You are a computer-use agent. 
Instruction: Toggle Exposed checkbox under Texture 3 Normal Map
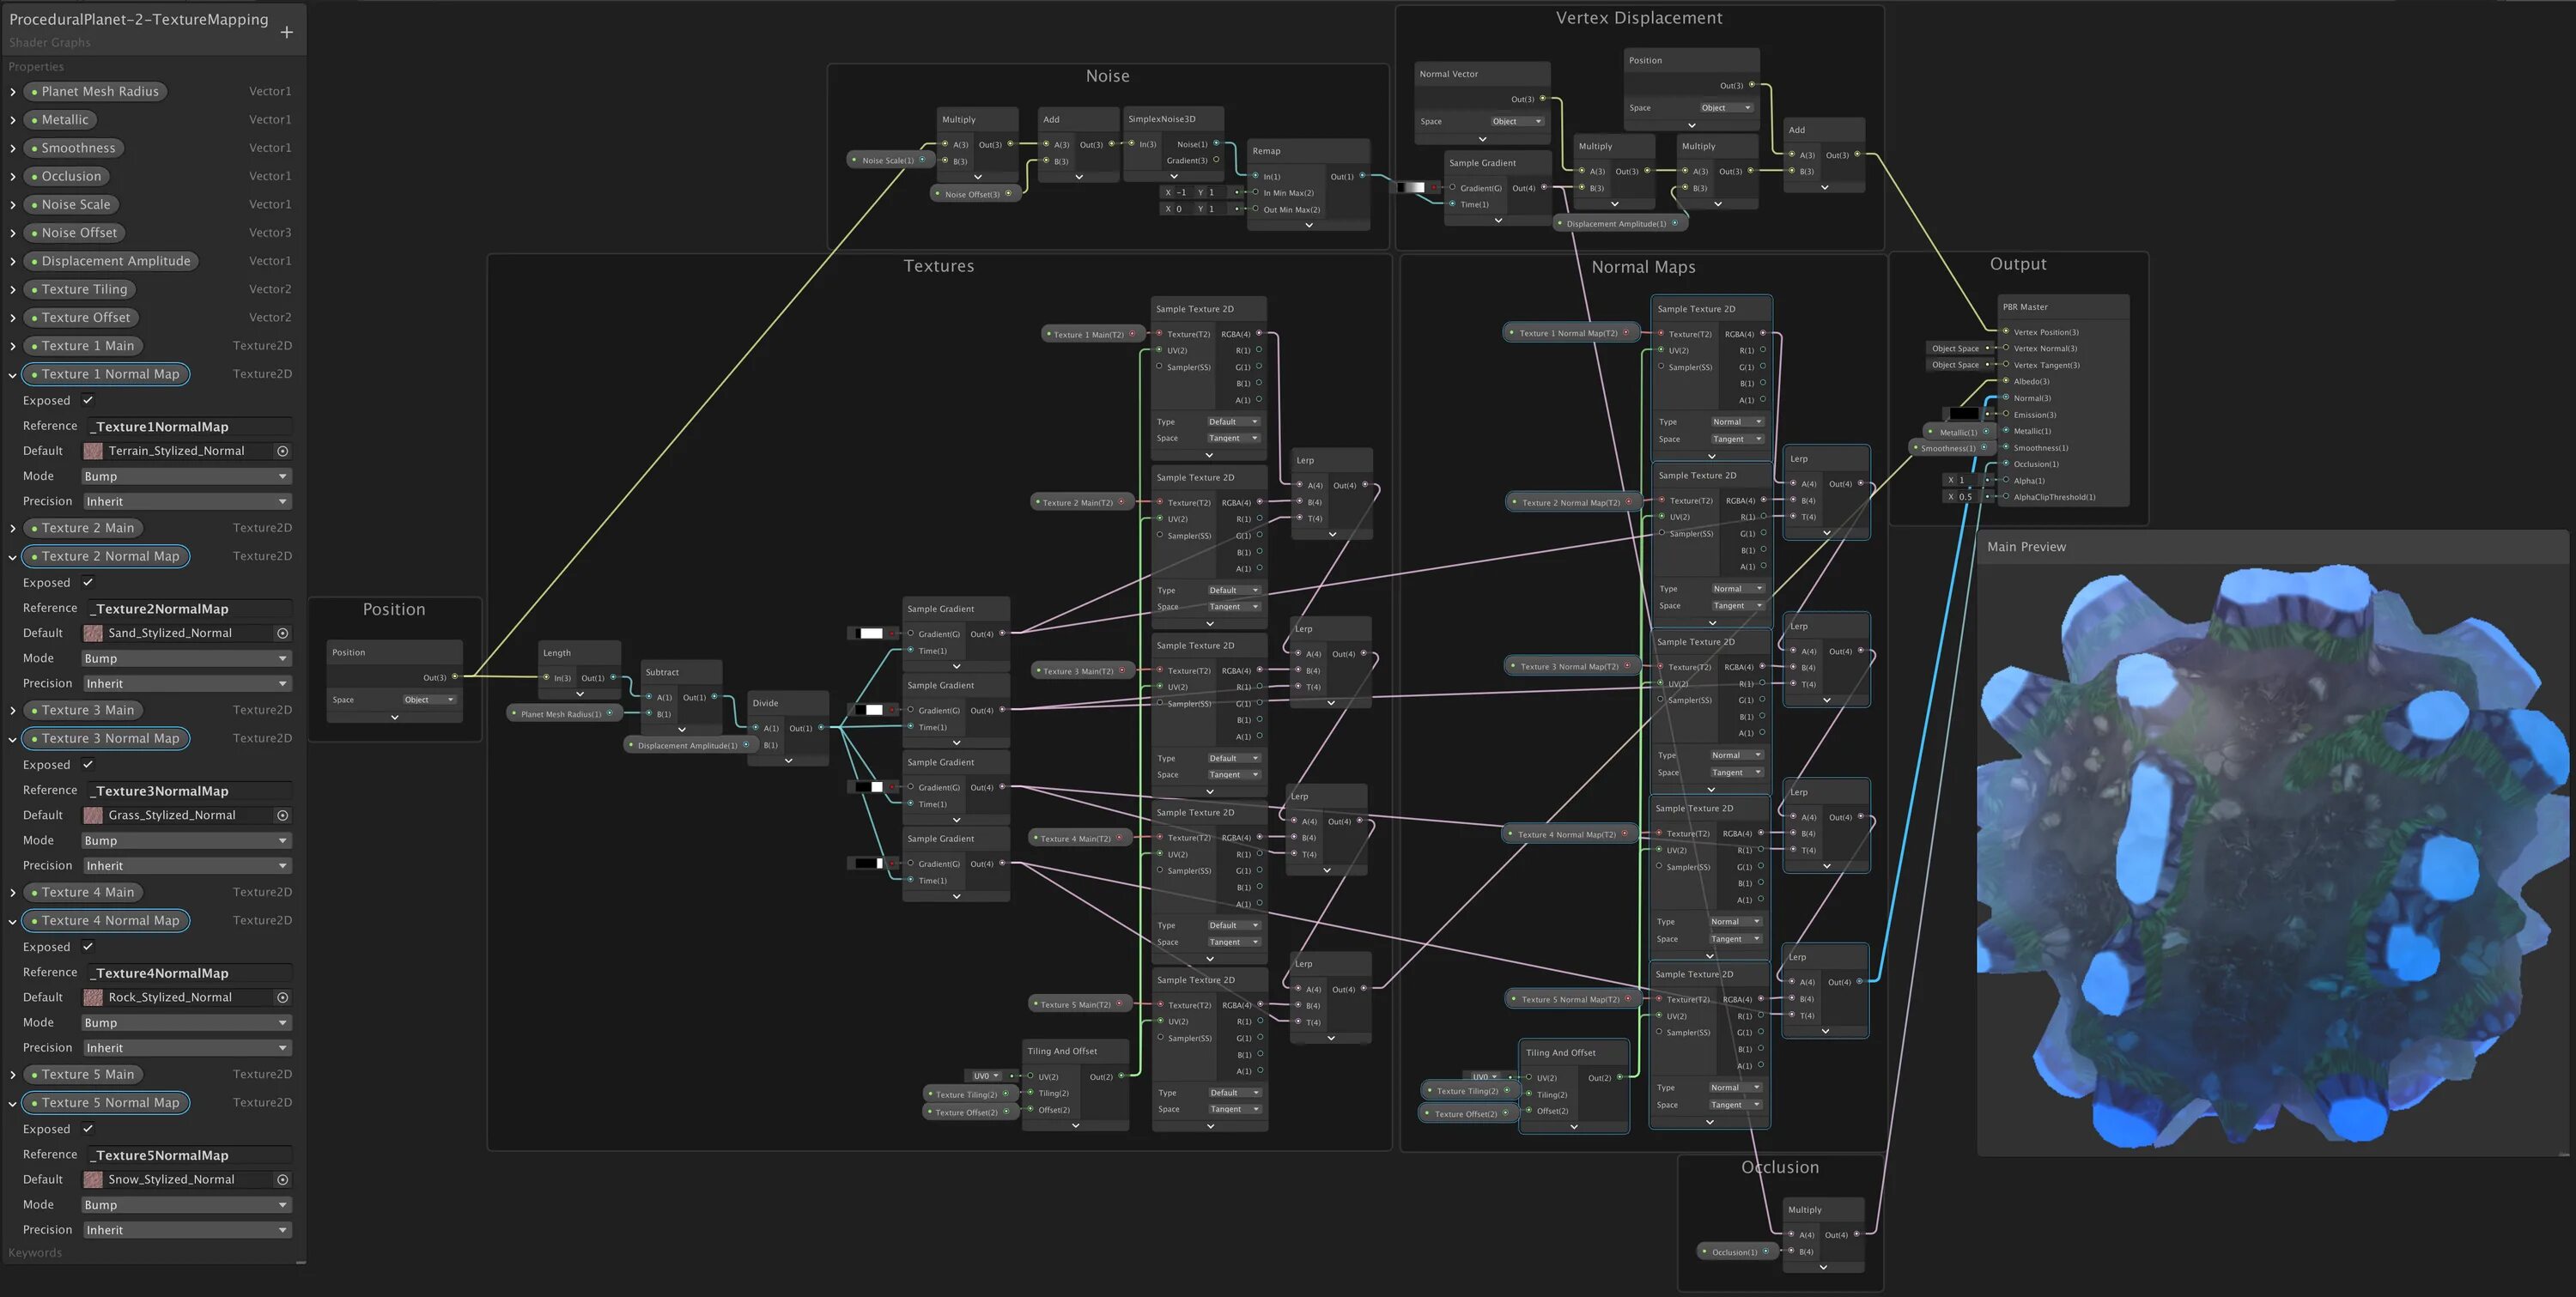(x=88, y=764)
